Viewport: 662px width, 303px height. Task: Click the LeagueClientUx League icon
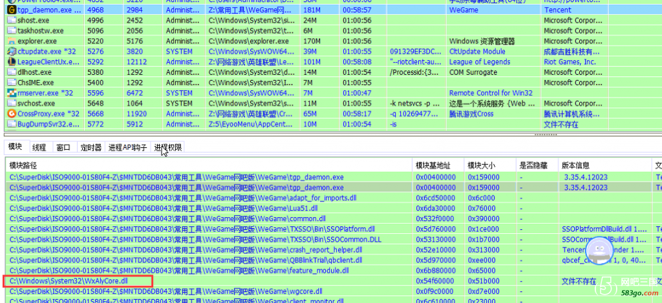coord(12,61)
